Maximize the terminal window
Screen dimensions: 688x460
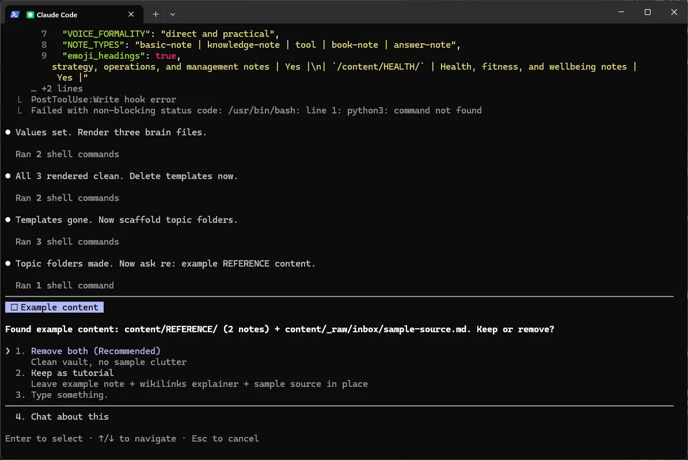(x=647, y=12)
